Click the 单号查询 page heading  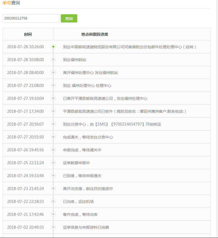point(11,3)
